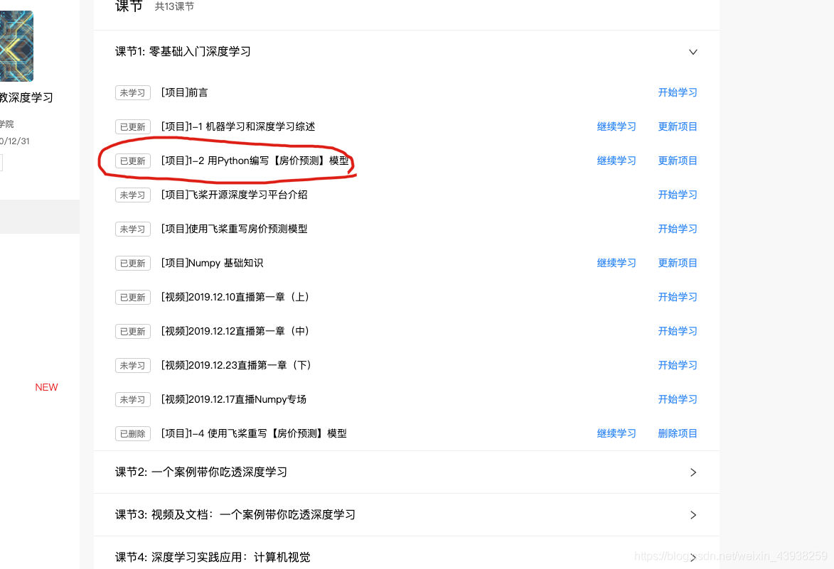Collapse the 课节1: 零基础入门深度学习 section
The width and height of the screenshot is (834, 569).
[x=693, y=52]
